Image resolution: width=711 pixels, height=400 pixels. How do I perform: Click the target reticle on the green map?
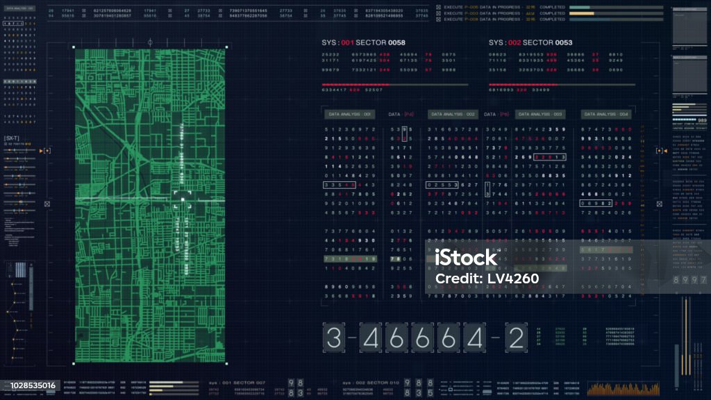[x=183, y=199]
